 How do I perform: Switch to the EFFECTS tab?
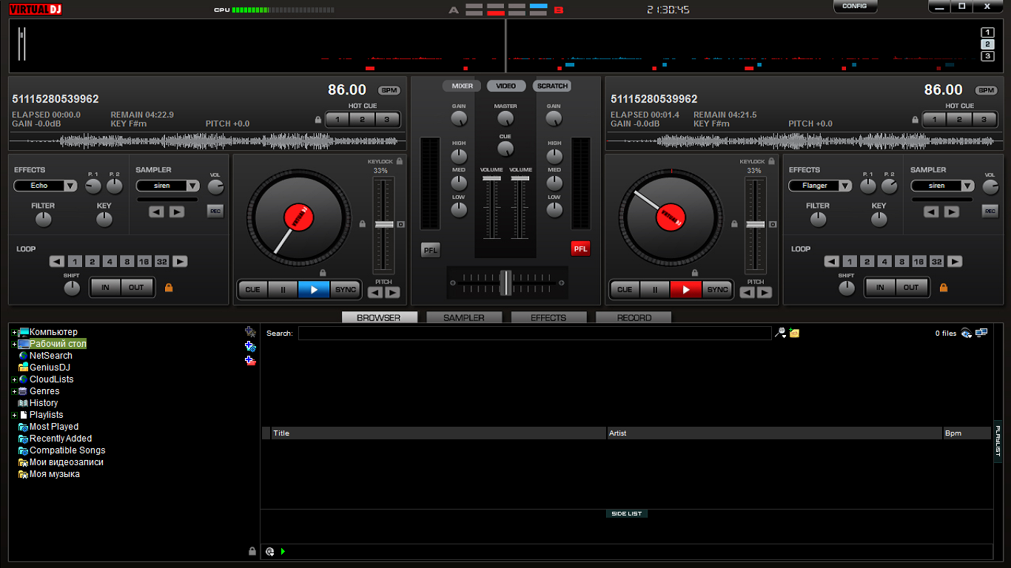548,317
